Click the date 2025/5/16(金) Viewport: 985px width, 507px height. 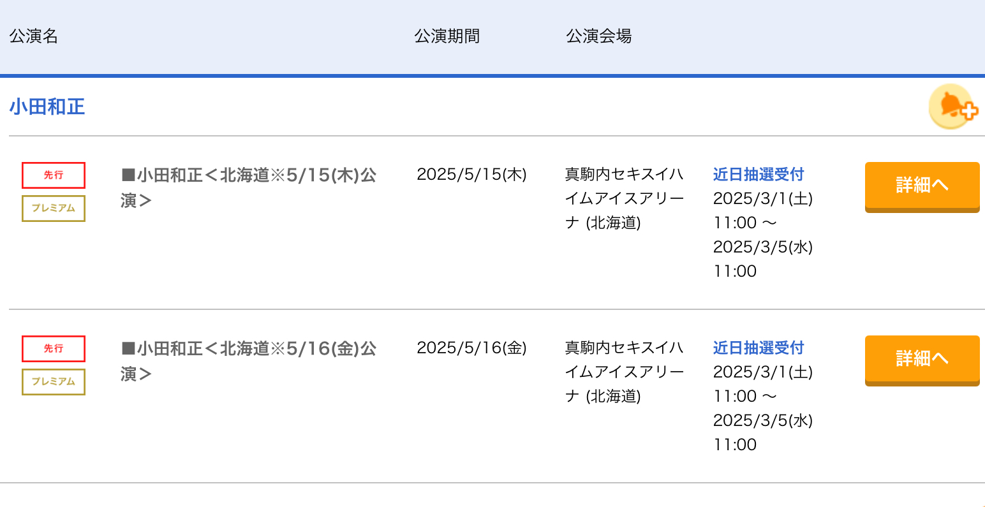click(471, 348)
